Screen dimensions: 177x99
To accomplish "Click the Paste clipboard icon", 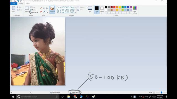I will 14,8.
